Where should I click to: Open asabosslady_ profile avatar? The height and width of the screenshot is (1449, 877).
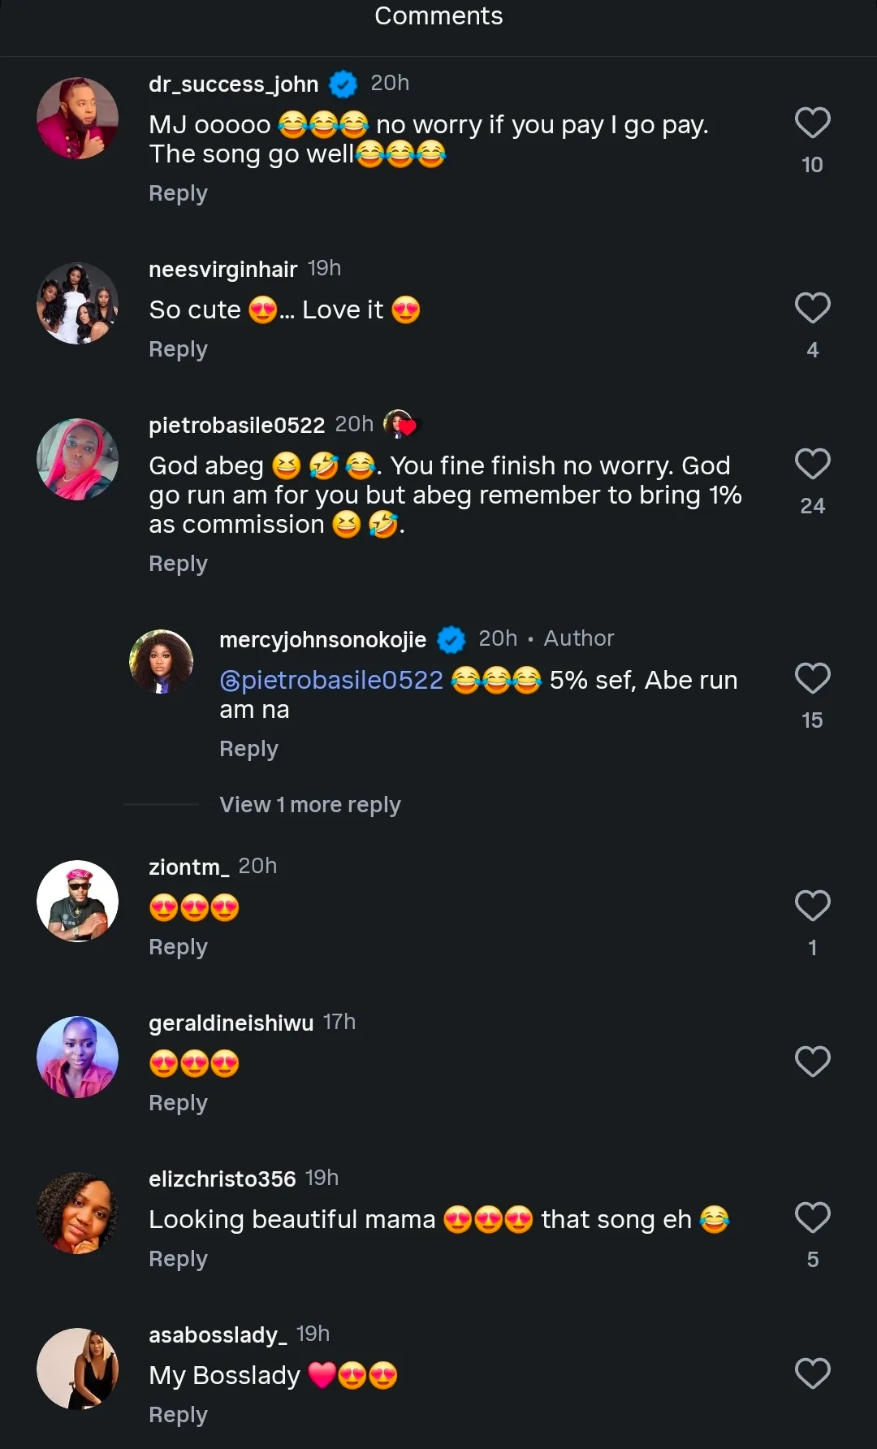coord(78,1369)
